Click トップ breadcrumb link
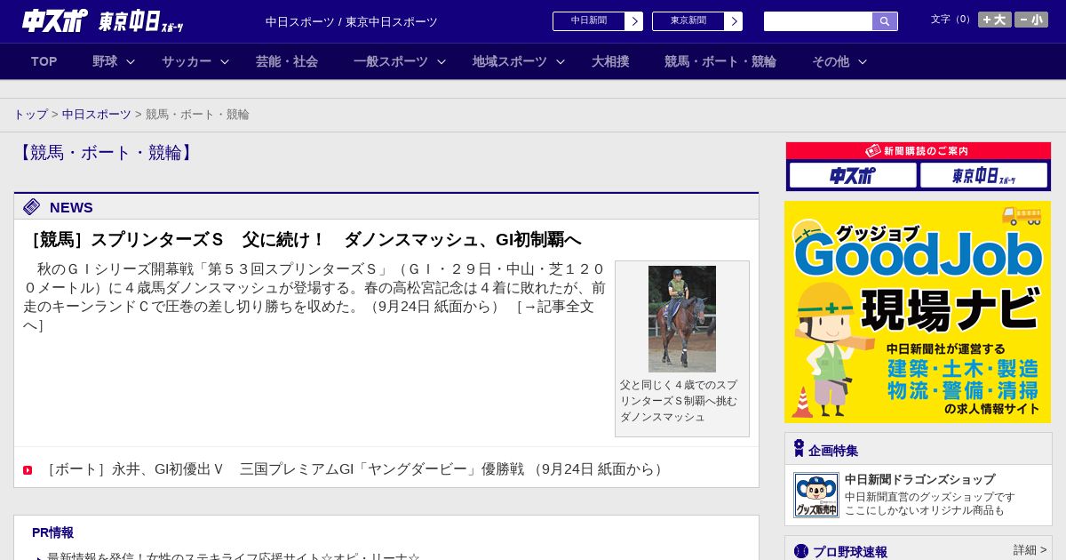Image resolution: width=1066 pixels, height=560 pixels. point(30,115)
